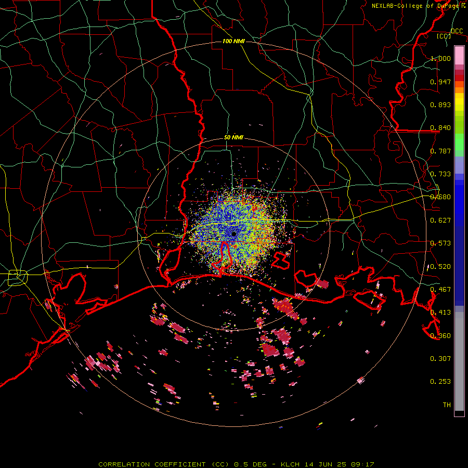Click the 0.947 legend value
Viewport: 468px width, 468px height.
pyautogui.click(x=440, y=82)
